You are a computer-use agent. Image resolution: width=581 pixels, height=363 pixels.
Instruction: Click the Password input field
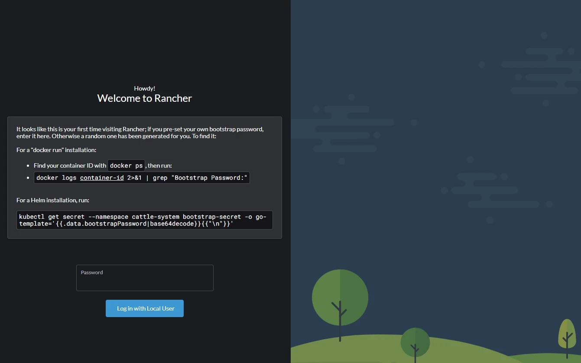pyautogui.click(x=145, y=278)
